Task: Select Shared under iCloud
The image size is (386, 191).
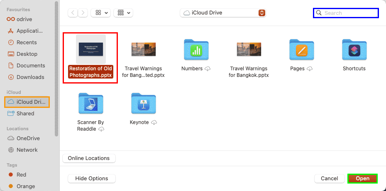Action: (x=25, y=113)
